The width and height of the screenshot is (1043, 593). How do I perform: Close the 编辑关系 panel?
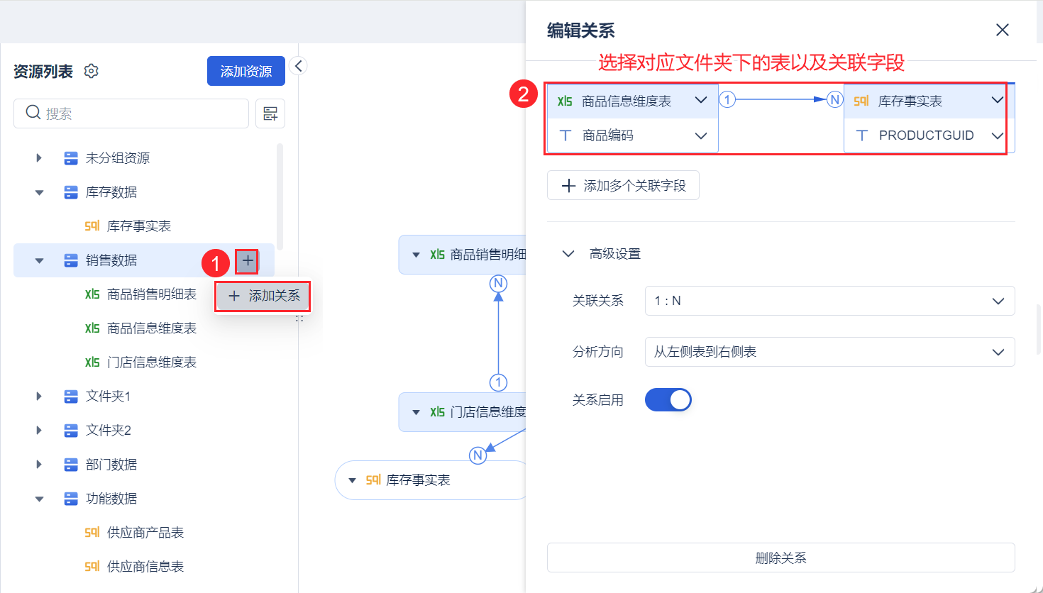(1003, 30)
